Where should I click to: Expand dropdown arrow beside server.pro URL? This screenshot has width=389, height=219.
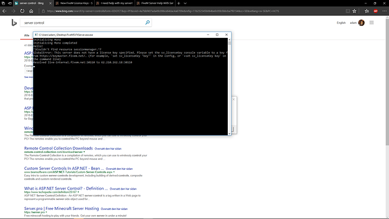(46, 212)
